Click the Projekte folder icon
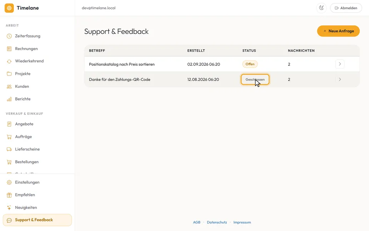 (x=9, y=74)
